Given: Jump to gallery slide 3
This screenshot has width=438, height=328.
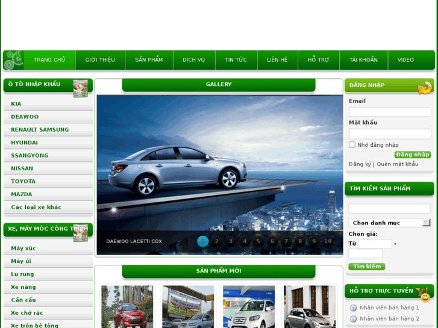Looking at the screenshot, I should pyautogui.click(x=231, y=241).
